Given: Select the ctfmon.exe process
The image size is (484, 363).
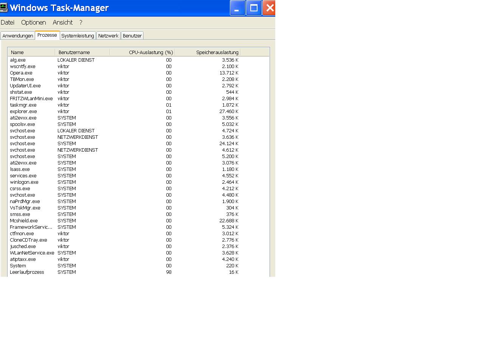Looking at the screenshot, I should coord(138,234).
